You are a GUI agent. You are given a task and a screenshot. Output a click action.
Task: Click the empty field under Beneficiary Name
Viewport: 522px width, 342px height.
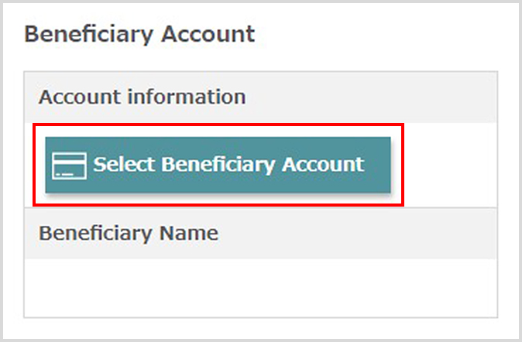[x=261, y=288]
